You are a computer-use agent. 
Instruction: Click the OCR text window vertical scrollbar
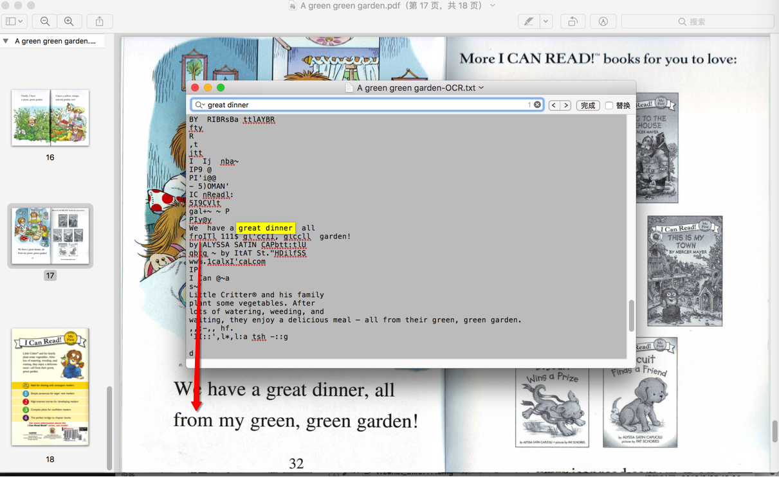(x=631, y=315)
